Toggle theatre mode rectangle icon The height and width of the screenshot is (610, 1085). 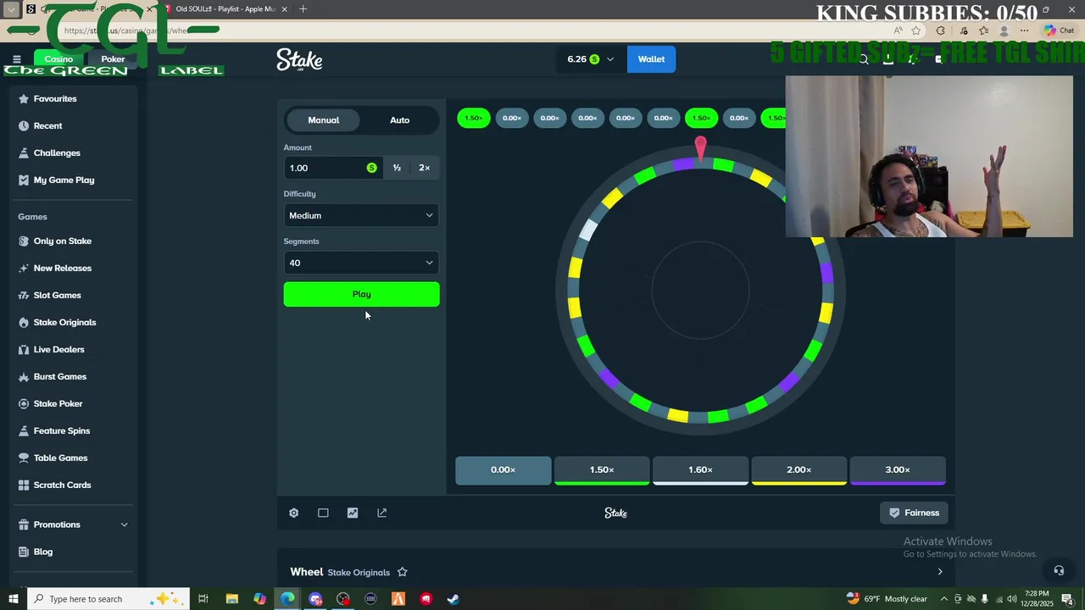coord(323,513)
